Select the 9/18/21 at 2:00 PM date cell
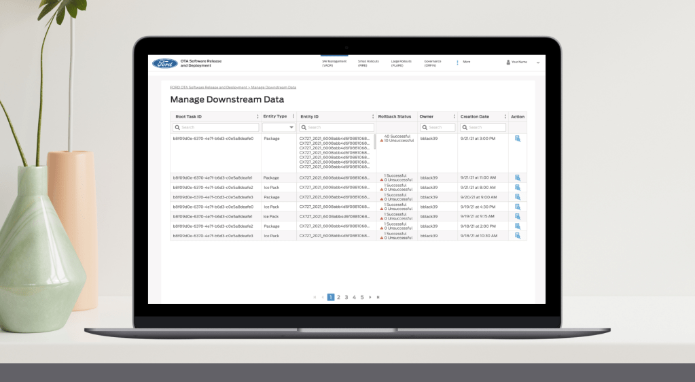The height and width of the screenshot is (382, 695). pos(478,226)
